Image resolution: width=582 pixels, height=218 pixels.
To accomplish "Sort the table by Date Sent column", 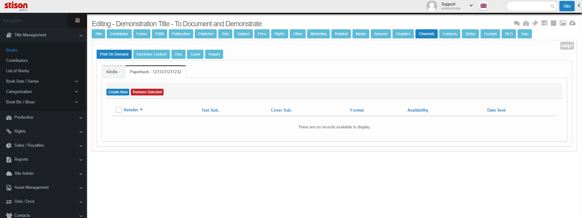I will 496,110.
